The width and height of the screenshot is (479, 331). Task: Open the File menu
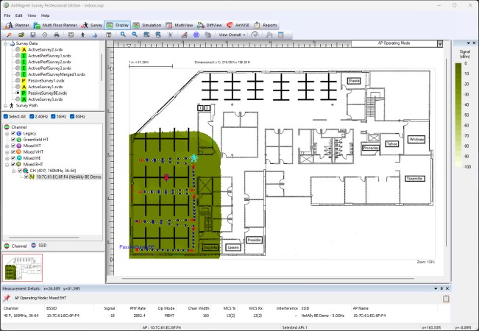coord(7,15)
